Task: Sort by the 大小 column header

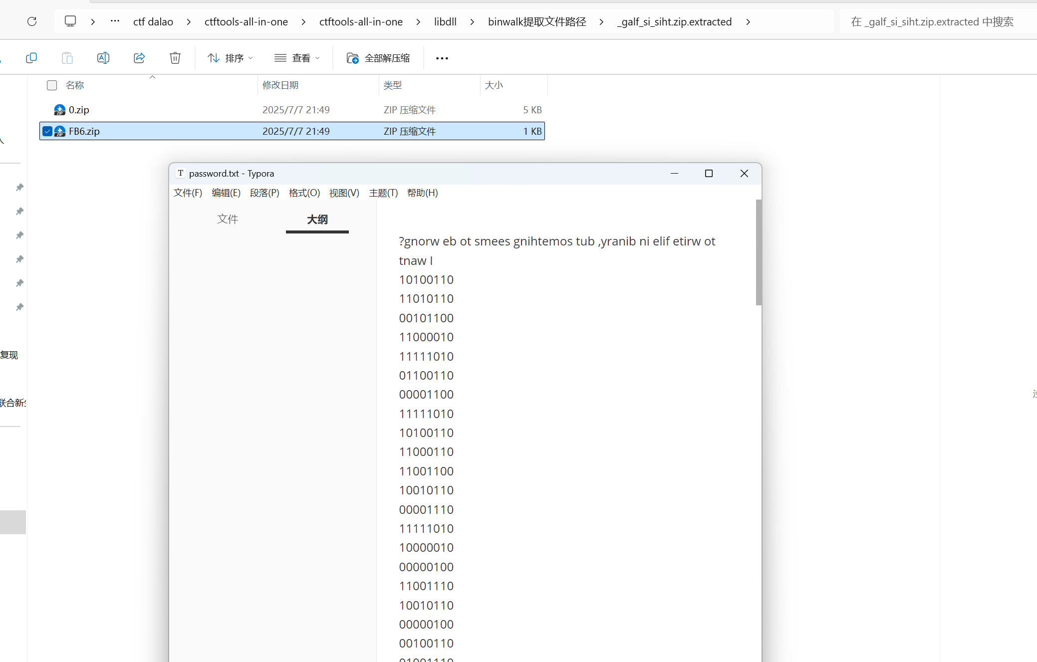Action: pyautogui.click(x=494, y=85)
